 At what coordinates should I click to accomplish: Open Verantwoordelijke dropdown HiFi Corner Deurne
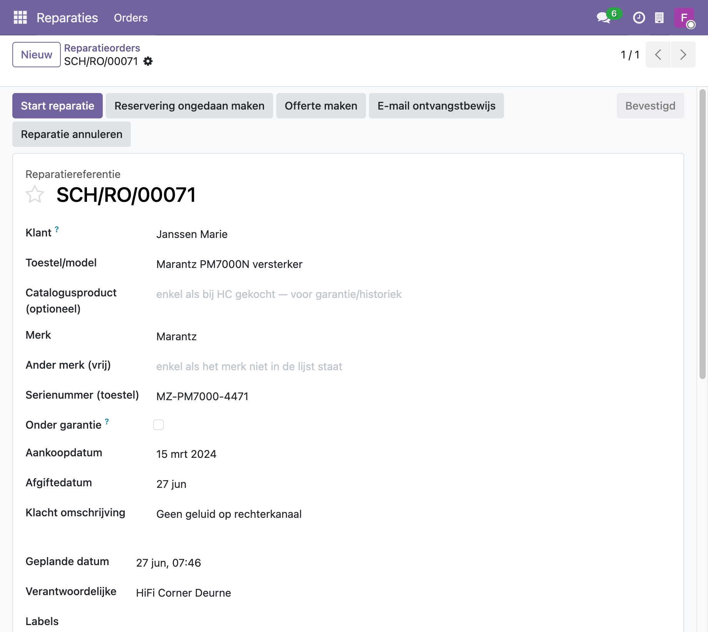click(403, 593)
